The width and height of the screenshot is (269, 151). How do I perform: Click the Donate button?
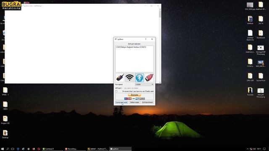pyautogui.click(x=134, y=95)
